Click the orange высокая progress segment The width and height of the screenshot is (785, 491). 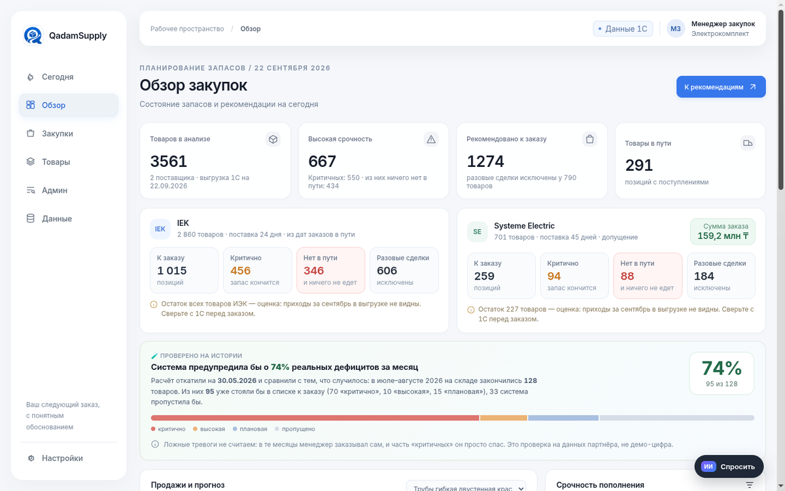(x=504, y=418)
